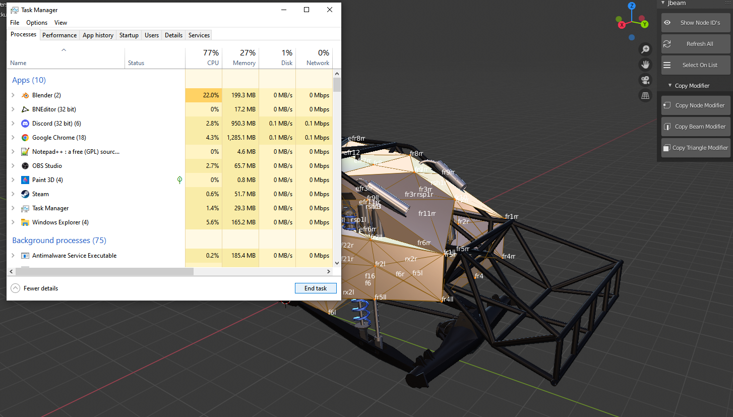Expand the Notepad++ process row
This screenshot has width=733, height=417.
coord(13,152)
